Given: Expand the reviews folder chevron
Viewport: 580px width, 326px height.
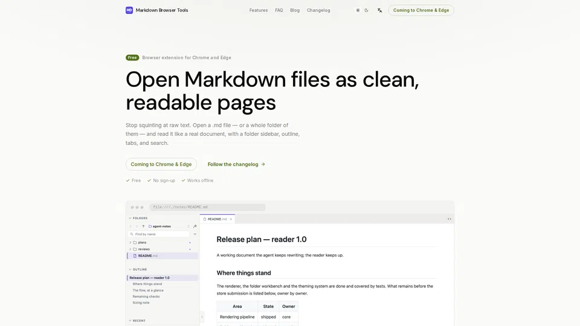Looking at the screenshot, I should coord(130,249).
